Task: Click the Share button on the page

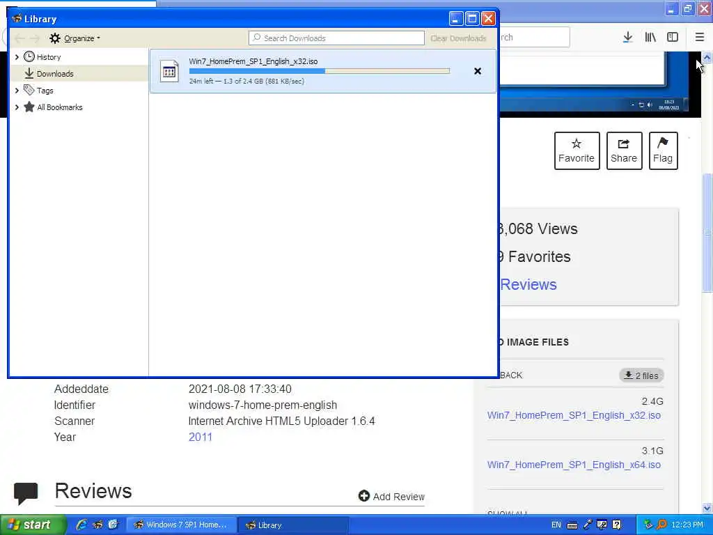Action: coord(624,150)
